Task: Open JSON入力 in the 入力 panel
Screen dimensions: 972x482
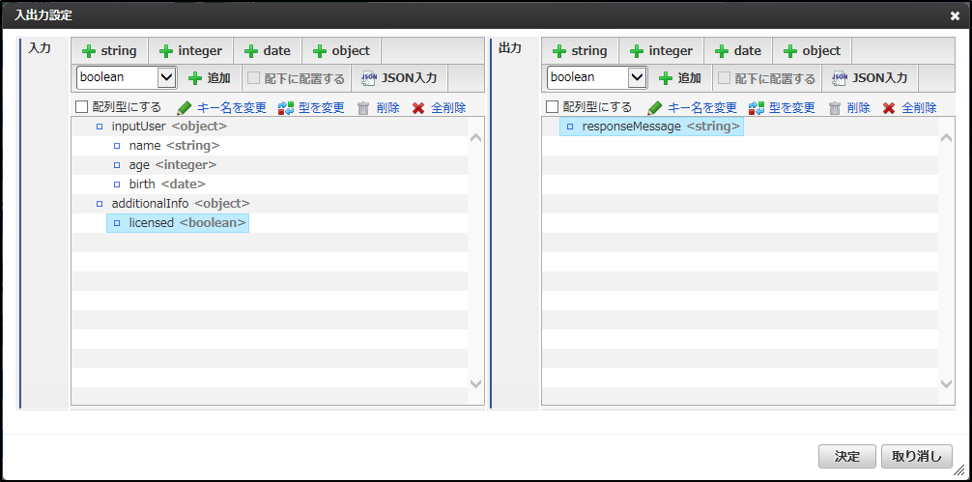Action: click(x=400, y=78)
